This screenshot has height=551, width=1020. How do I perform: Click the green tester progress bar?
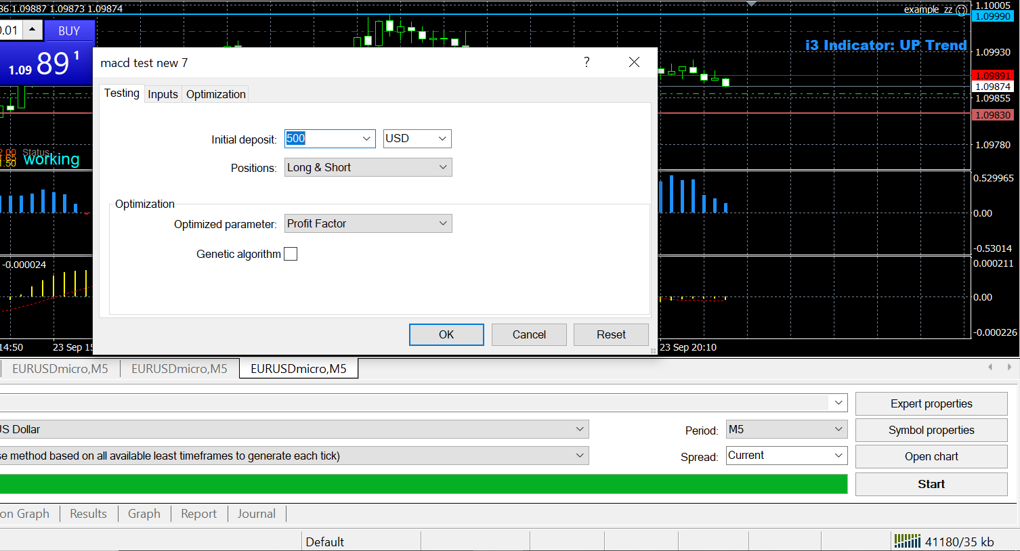click(423, 484)
